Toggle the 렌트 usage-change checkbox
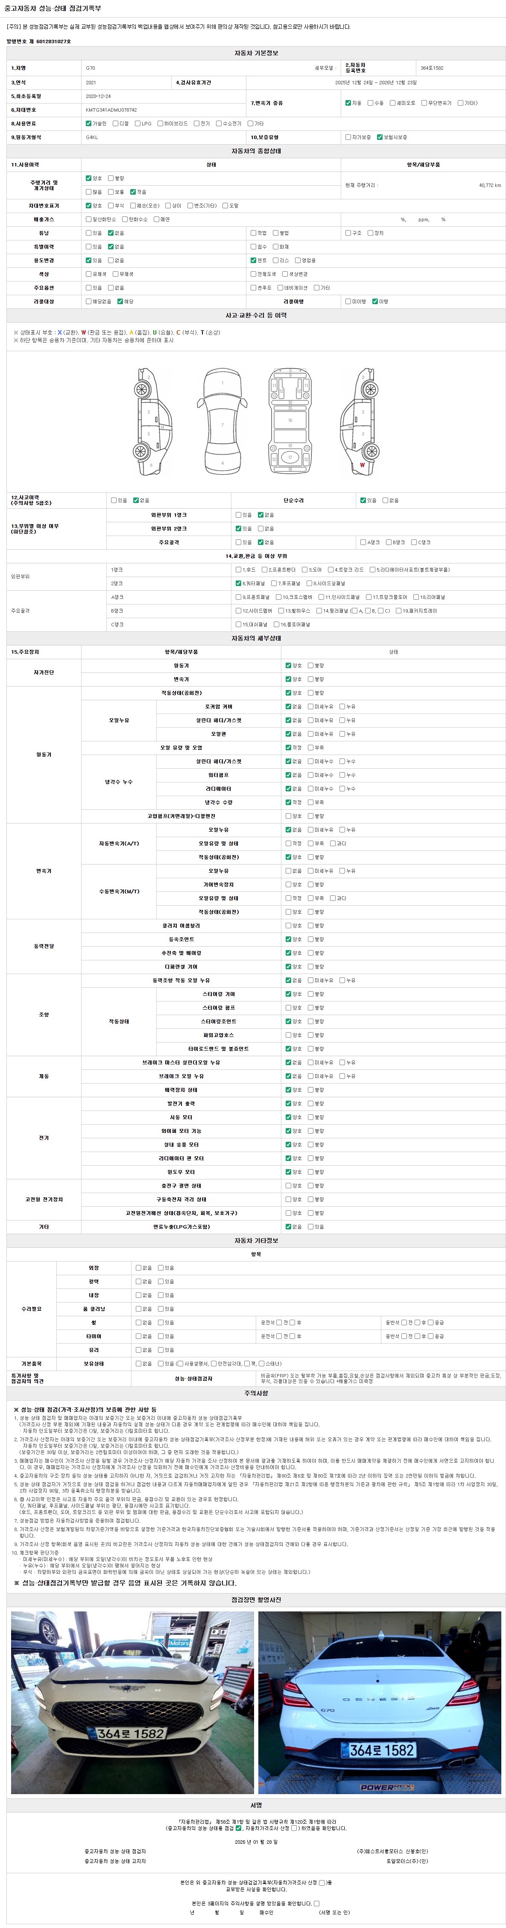The image size is (506, 1928). [x=253, y=261]
